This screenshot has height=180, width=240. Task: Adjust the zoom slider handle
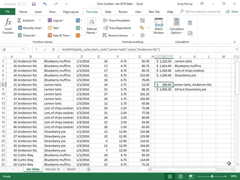pyautogui.click(x=212, y=176)
